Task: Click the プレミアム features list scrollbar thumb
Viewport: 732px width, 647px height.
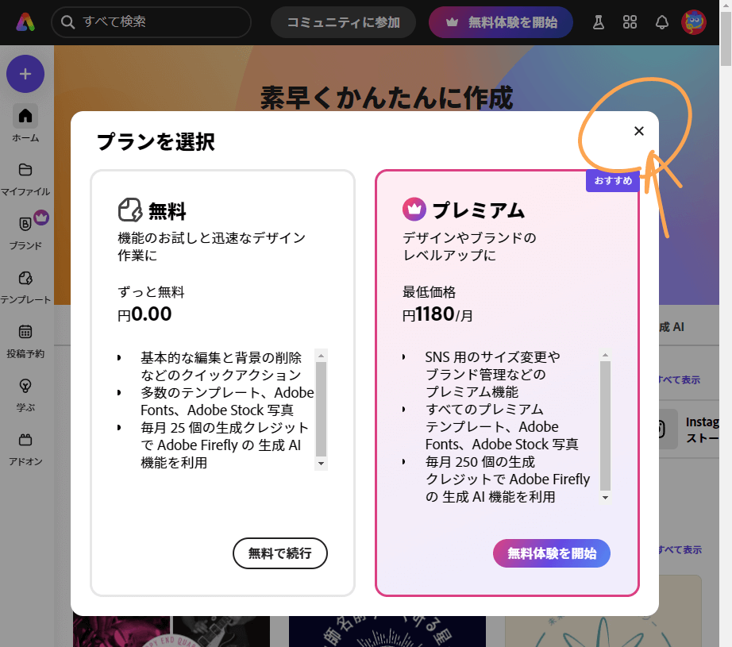Action: coord(606,426)
